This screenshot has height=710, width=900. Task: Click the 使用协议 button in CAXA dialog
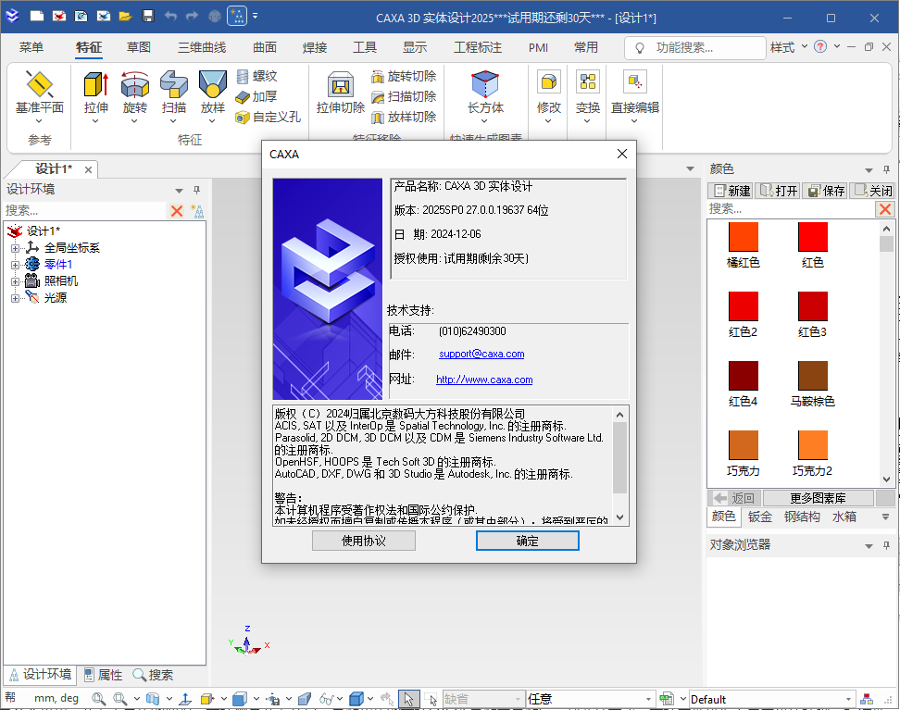(364, 541)
